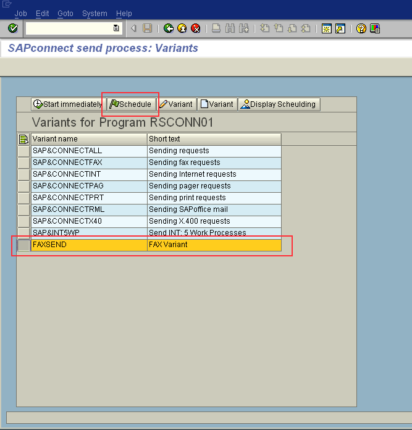Screen dimensions: 412x430
Task: Click the SAP&CONNECTFAX variant name
Action: pos(89,162)
